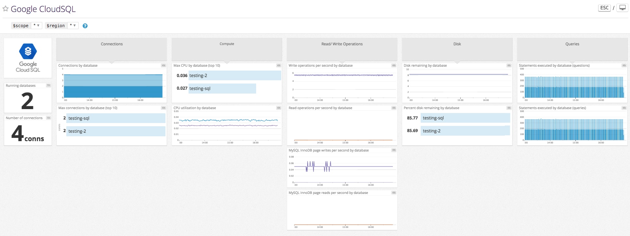Open the $scope variable dropdown
Screen dimensions: 630x236
click(36, 26)
